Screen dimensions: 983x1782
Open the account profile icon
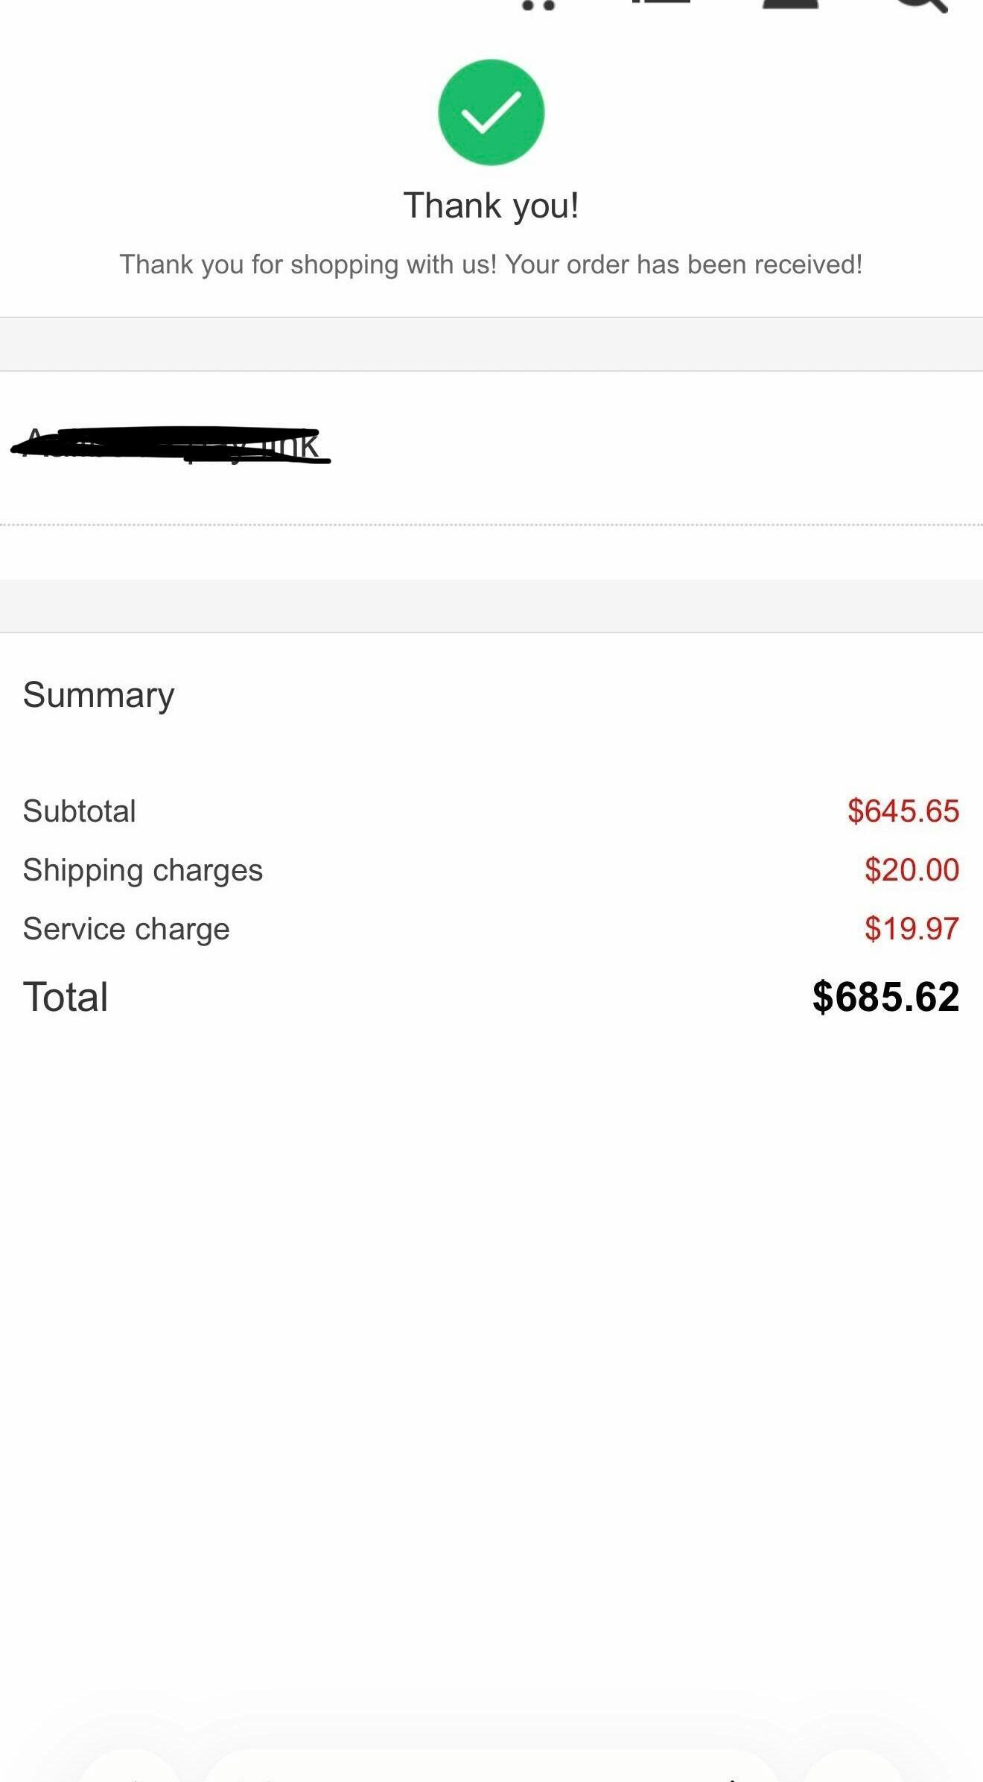790,4
